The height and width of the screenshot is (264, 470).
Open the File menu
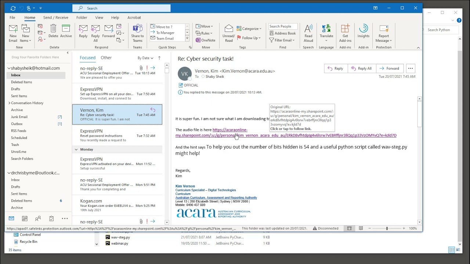coord(12,18)
